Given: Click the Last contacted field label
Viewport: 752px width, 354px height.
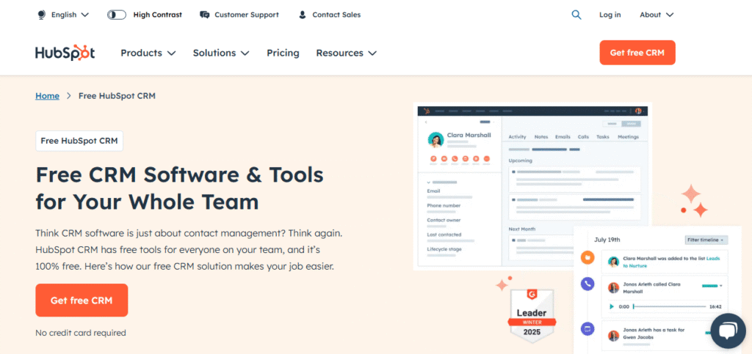Looking at the screenshot, I should click(x=444, y=235).
